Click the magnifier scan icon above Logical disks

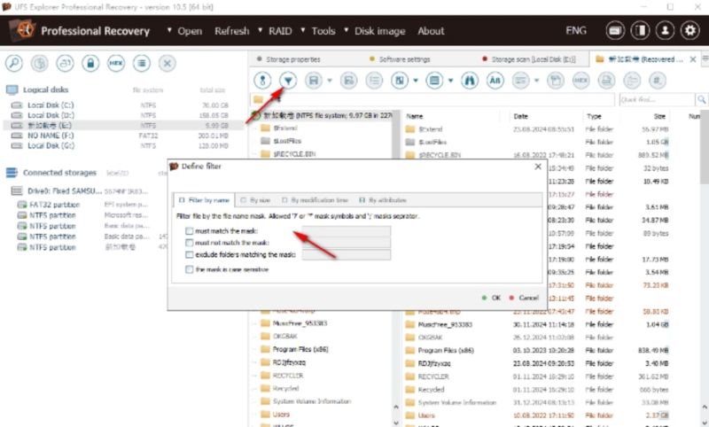tap(14, 63)
